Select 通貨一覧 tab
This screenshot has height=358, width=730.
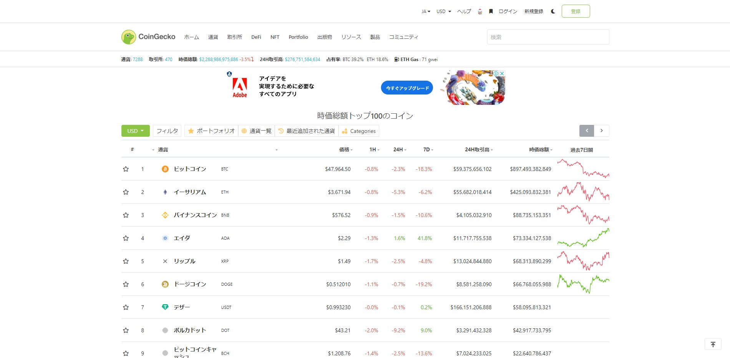pos(256,131)
